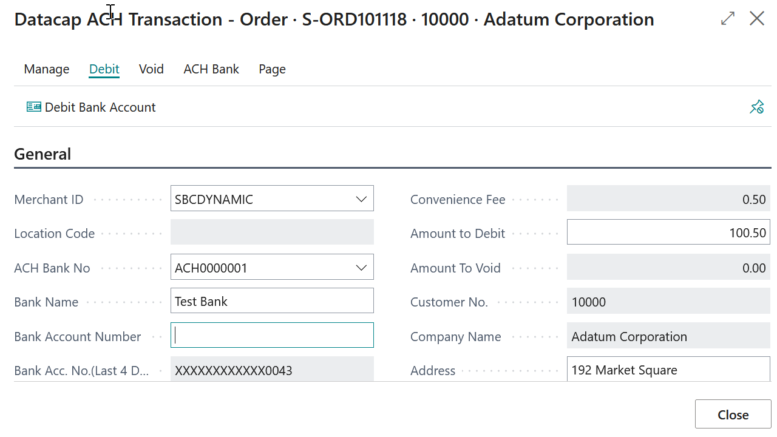
Task: Open the ACH Bank No dropdown
Action: click(x=362, y=267)
